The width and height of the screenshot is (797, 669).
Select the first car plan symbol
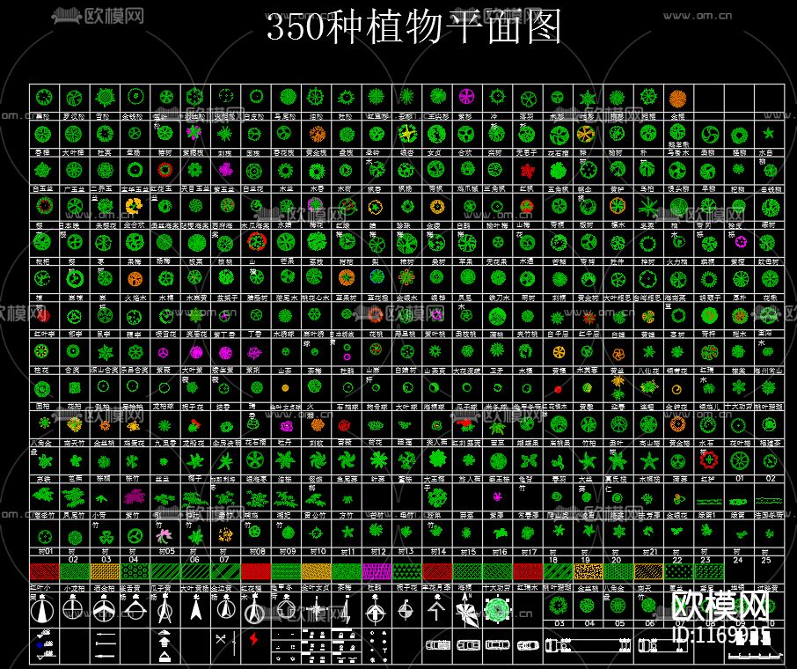pyautogui.click(x=437, y=645)
